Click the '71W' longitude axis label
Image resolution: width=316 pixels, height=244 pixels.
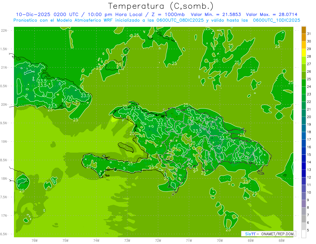tap(189, 241)
